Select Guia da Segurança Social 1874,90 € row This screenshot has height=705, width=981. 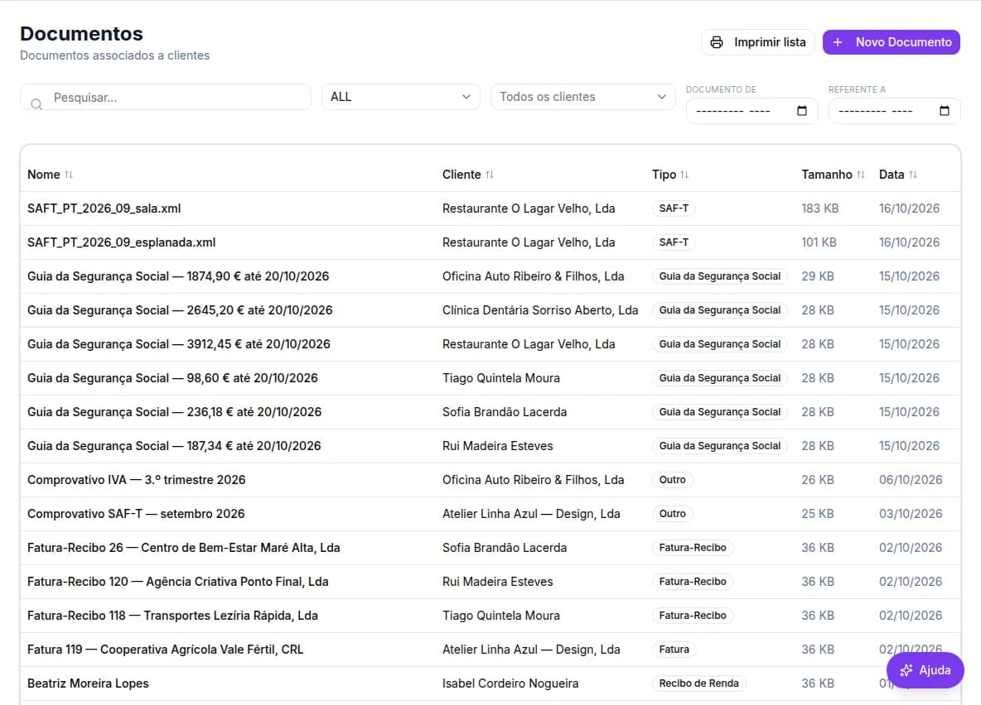coord(490,276)
